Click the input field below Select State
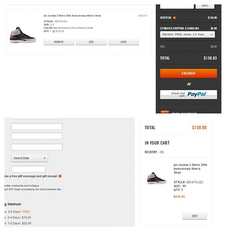The width and height of the screenshot is (231, 231). pyautogui.click(x=29, y=169)
